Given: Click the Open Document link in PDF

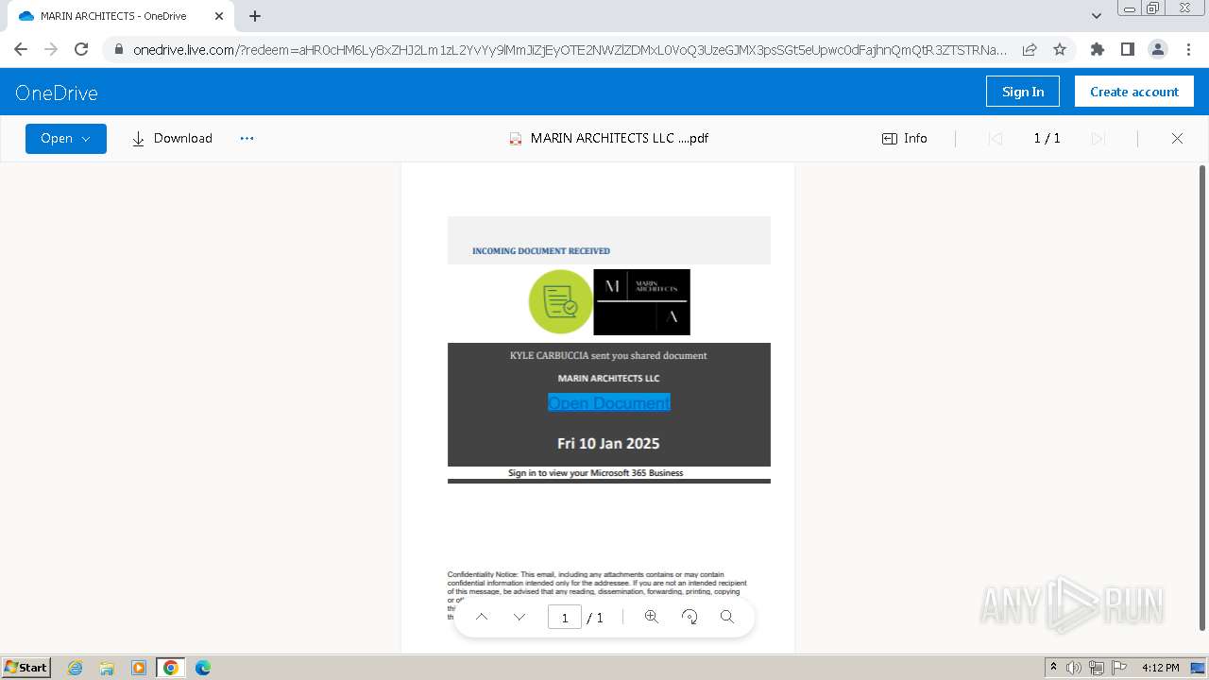Looking at the screenshot, I should (x=609, y=402).
